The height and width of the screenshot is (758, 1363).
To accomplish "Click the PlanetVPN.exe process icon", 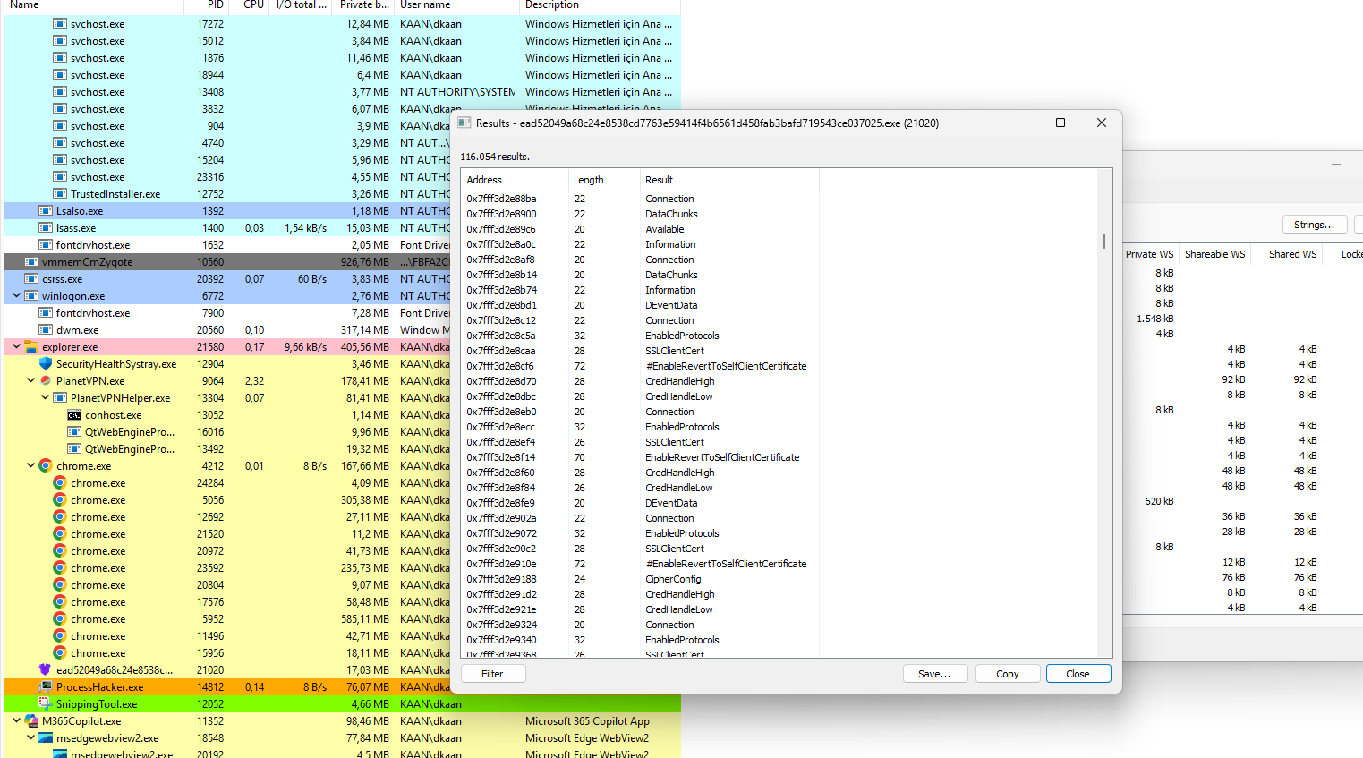I will pyautogui.click(x=46, y=381).
